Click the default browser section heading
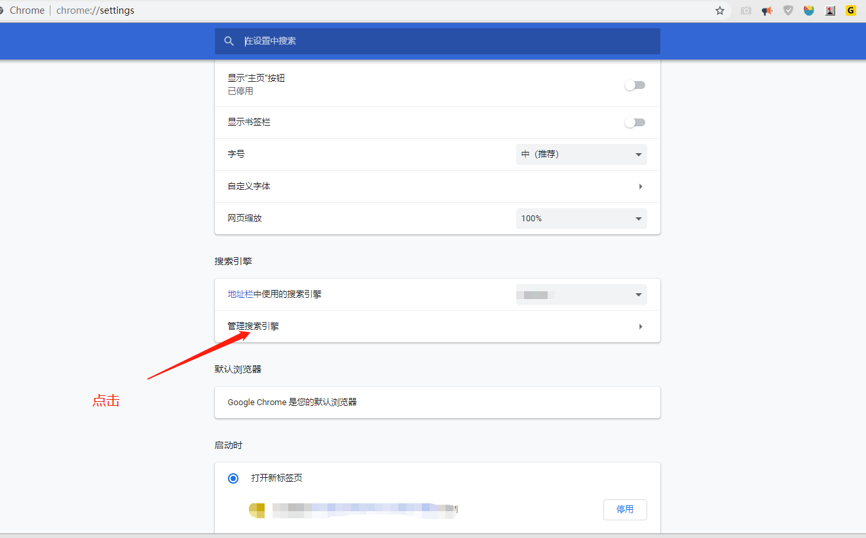 tap(238, 369)
